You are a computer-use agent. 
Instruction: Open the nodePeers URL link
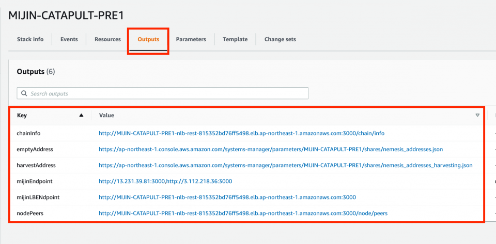click(x=243, y=214)
